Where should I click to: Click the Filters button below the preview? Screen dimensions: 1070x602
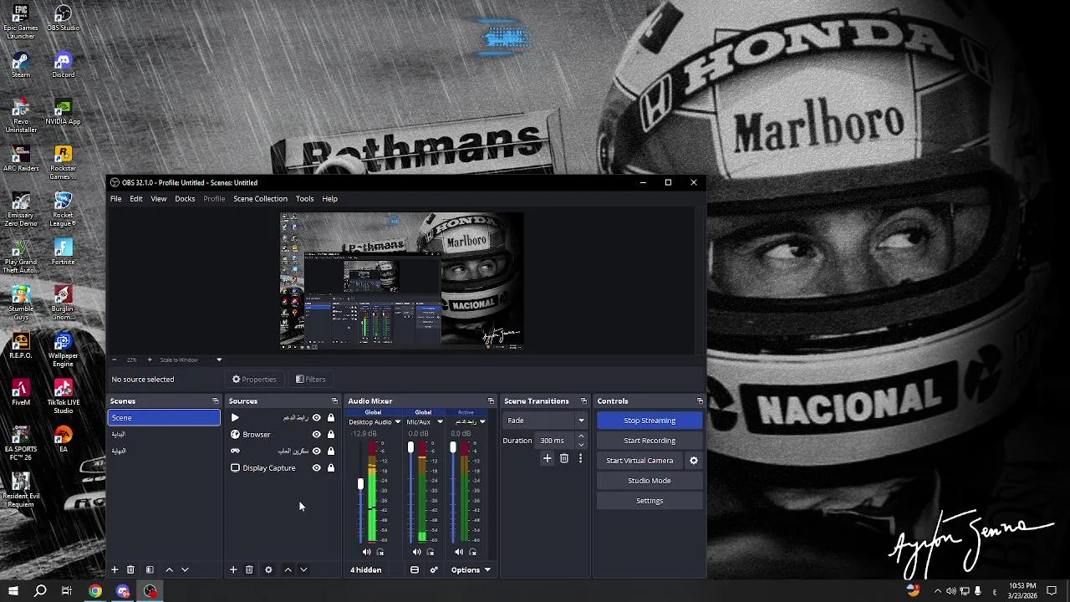pos(311,379)
